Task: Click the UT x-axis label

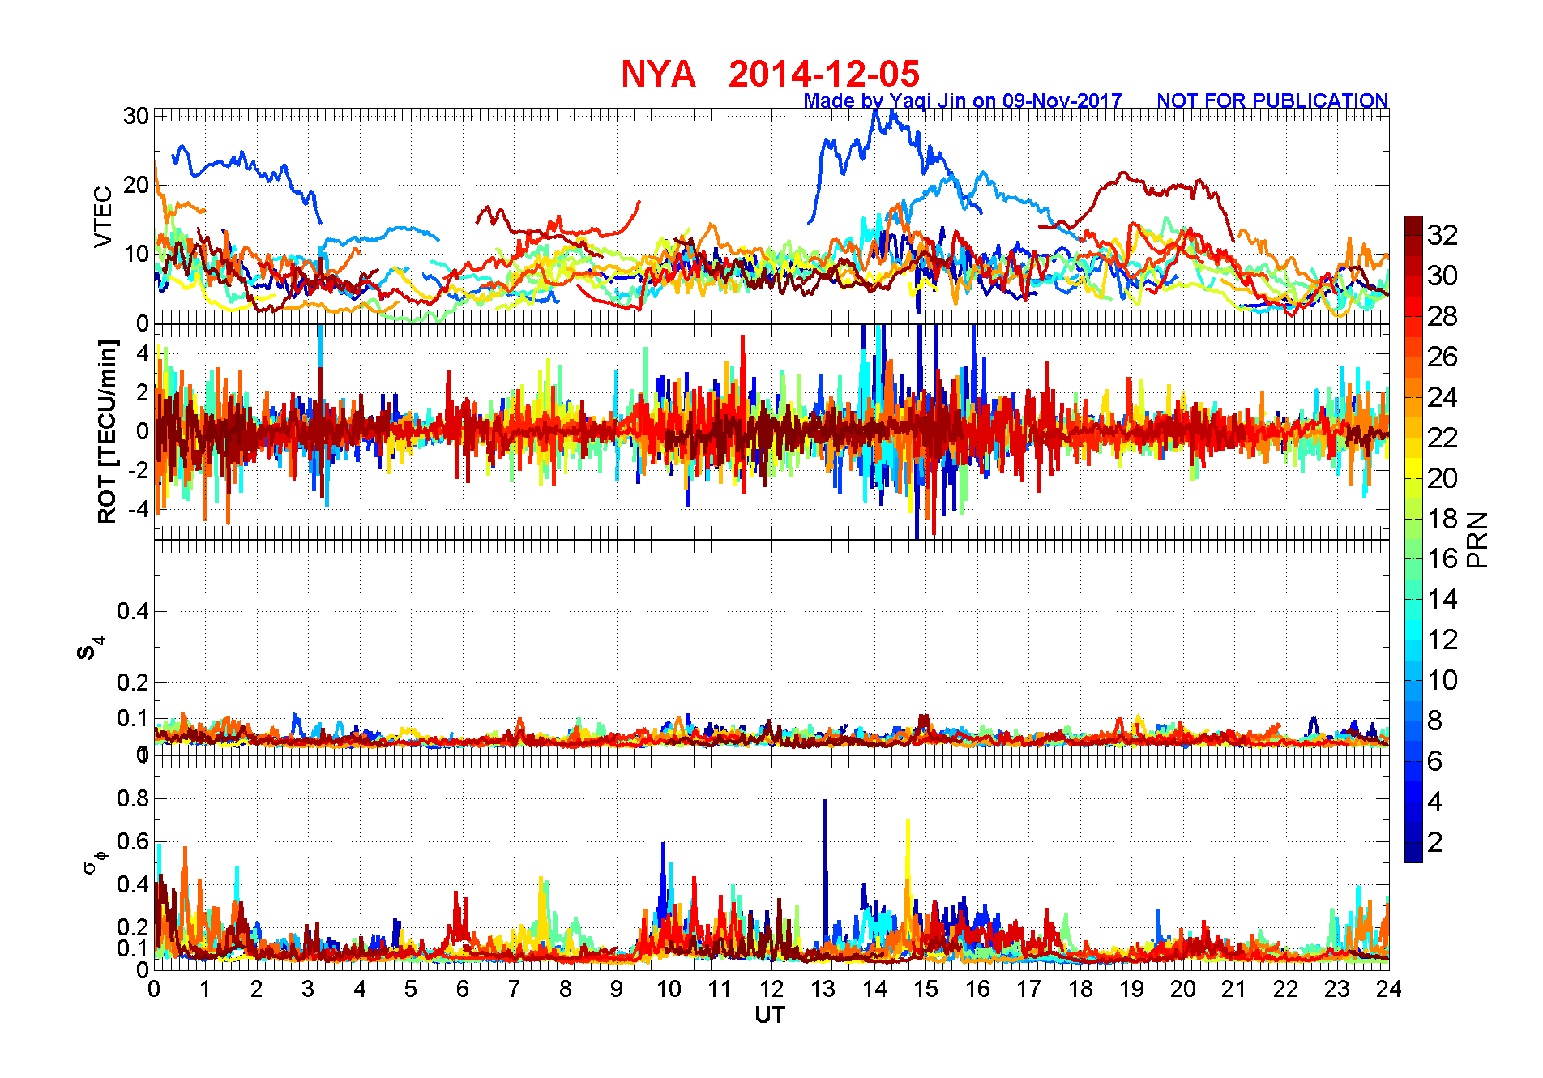Action: pos(770,1015)
